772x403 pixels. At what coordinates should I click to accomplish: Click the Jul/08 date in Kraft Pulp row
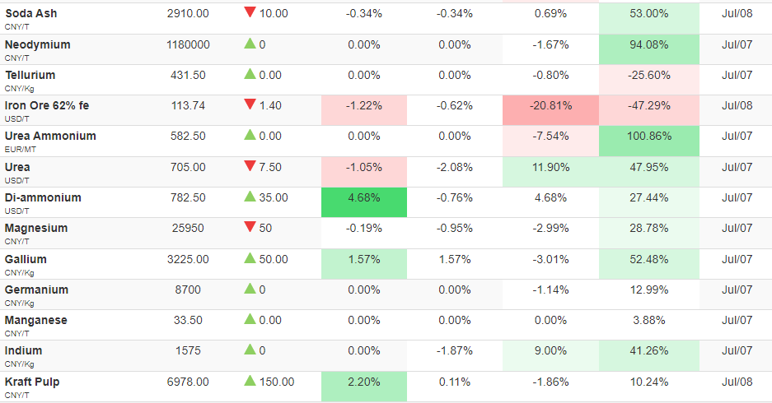[x=737, y=382]
